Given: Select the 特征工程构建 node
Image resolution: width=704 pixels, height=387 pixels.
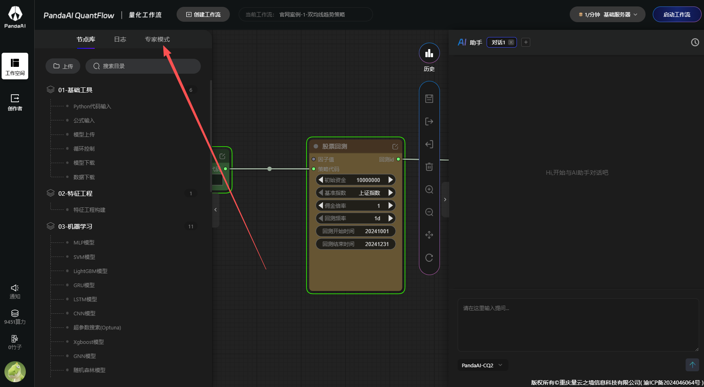Looking at the screenshot, I should (89, 210).
